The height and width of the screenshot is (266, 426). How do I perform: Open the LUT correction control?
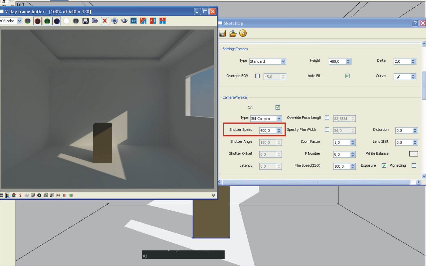(x=52, y=195)
